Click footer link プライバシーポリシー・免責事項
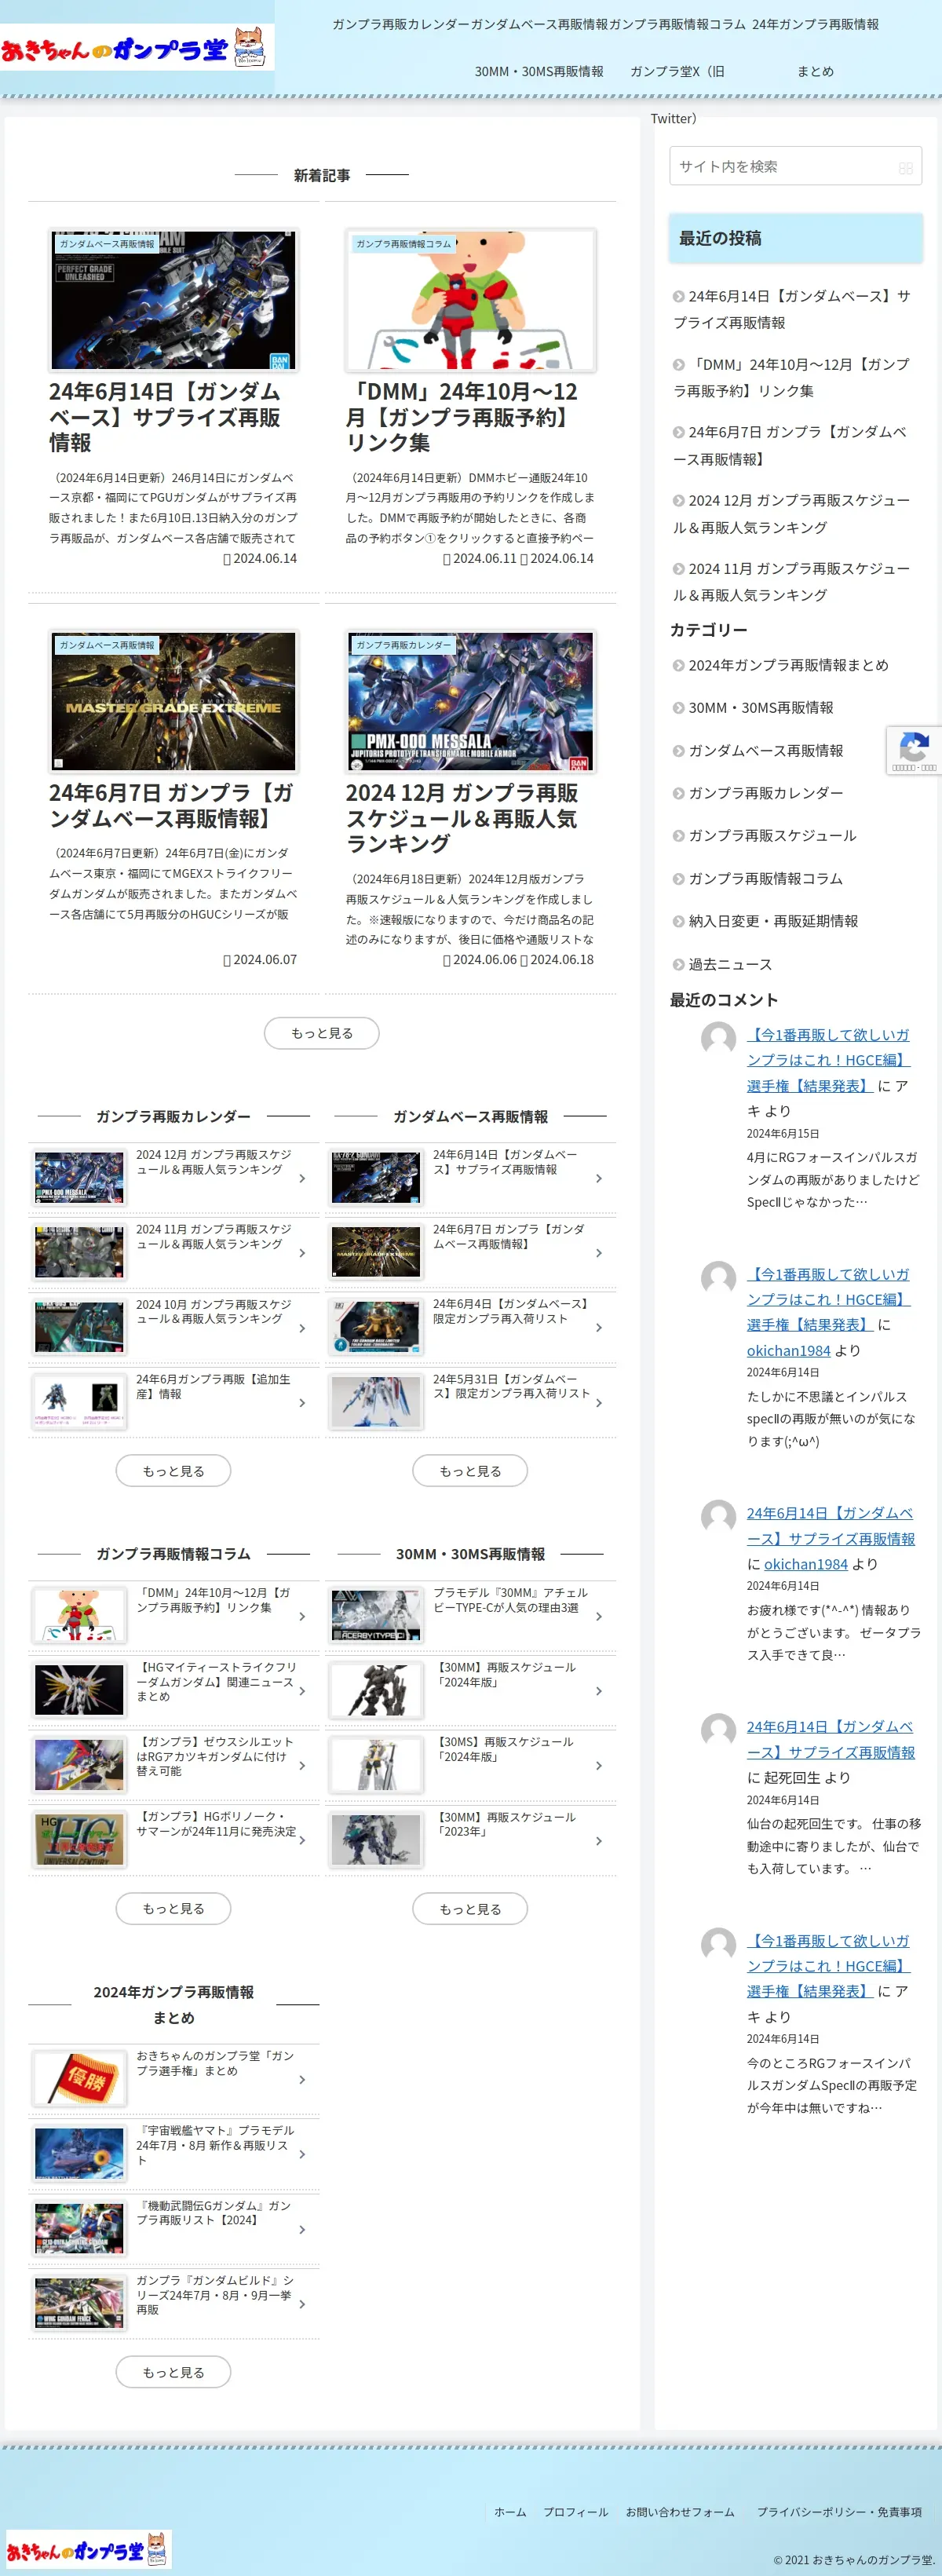This screenshot has width=942, height=2576. tap(839, 2512)
